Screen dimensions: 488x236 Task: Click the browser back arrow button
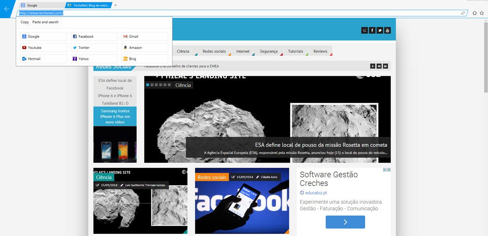click(x=7, y=9)
